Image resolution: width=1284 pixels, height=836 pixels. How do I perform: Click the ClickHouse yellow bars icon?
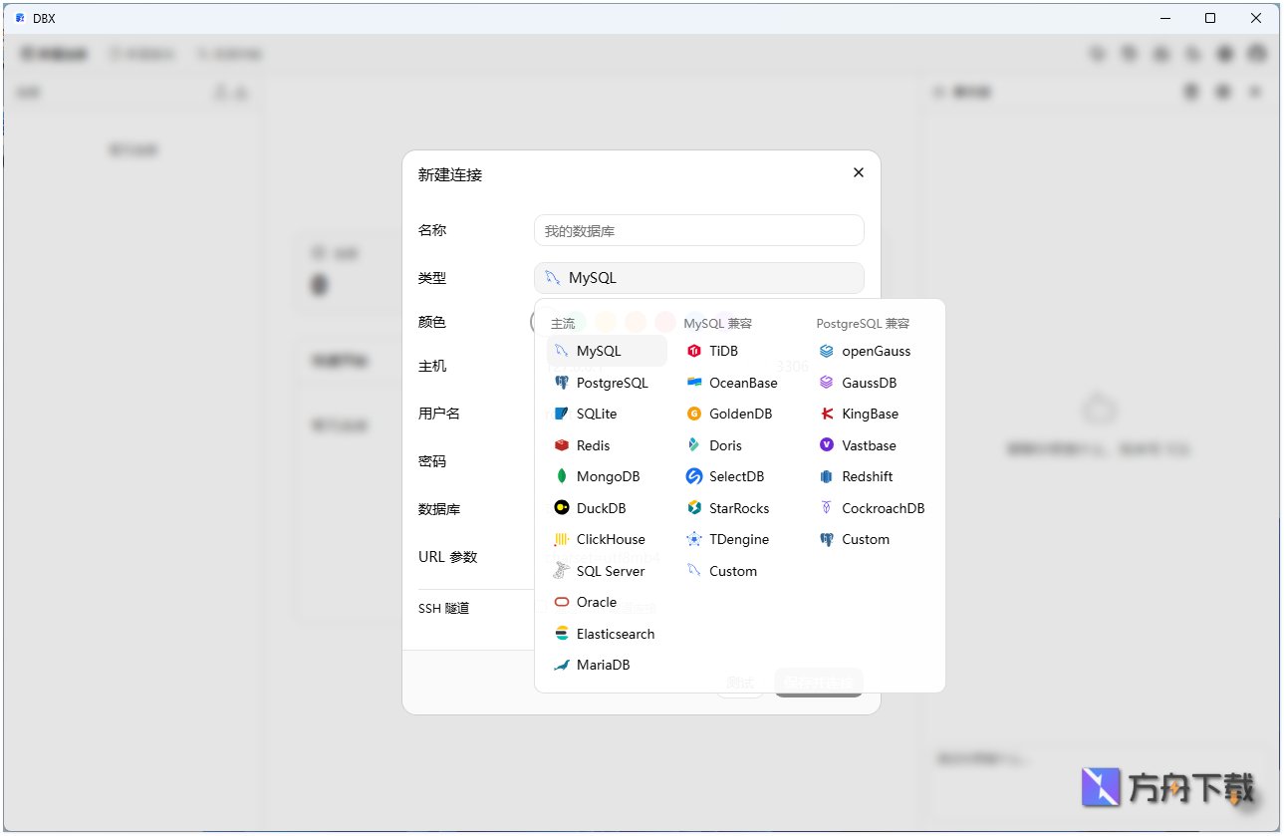pyautogui.click(x=562, y=539)
